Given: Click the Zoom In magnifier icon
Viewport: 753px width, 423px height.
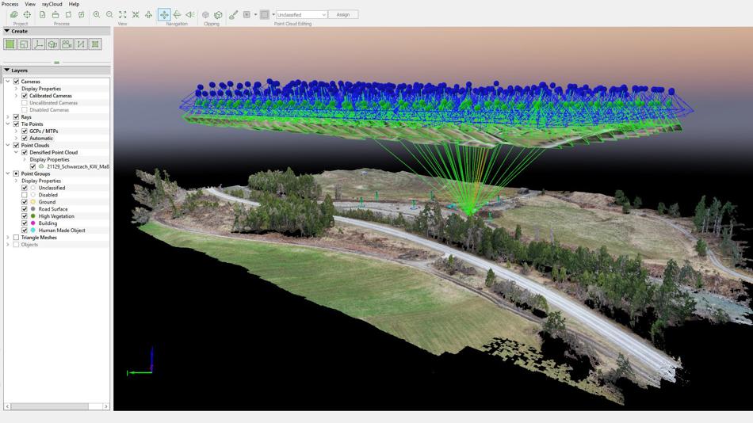Looking at the screenshot, I should coord(97,14).
